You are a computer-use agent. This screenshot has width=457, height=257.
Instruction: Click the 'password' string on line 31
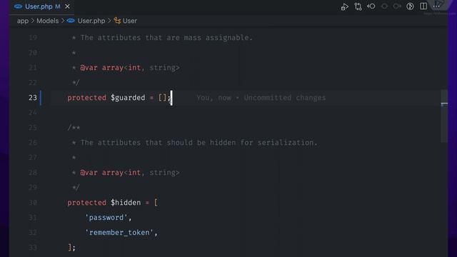tap(106, 218)
